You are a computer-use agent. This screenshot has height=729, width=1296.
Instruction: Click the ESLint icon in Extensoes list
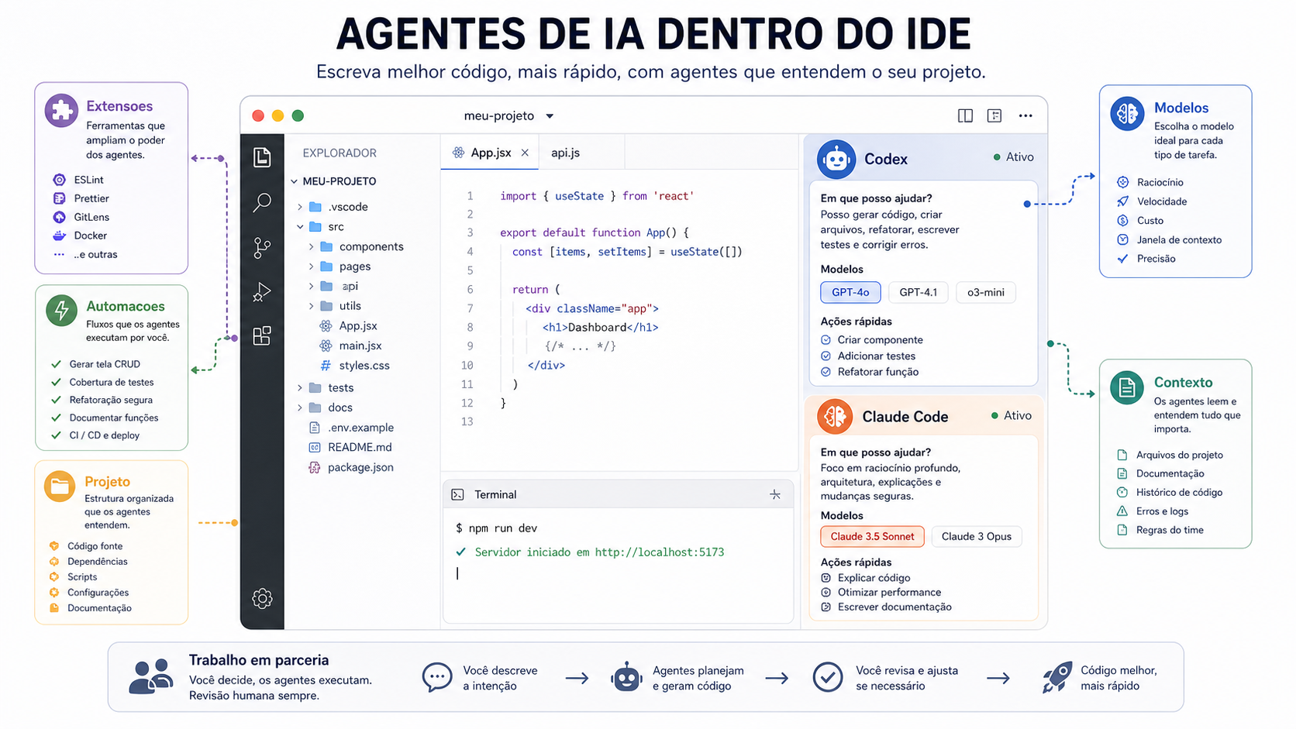[59, 180]
